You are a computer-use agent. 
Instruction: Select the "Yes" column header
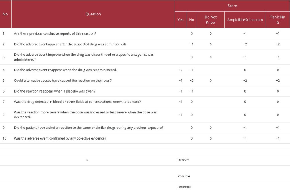point(180,20)
